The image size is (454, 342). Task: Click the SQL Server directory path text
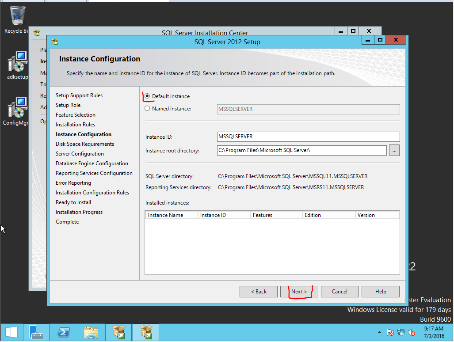click(x=293, y=176)
